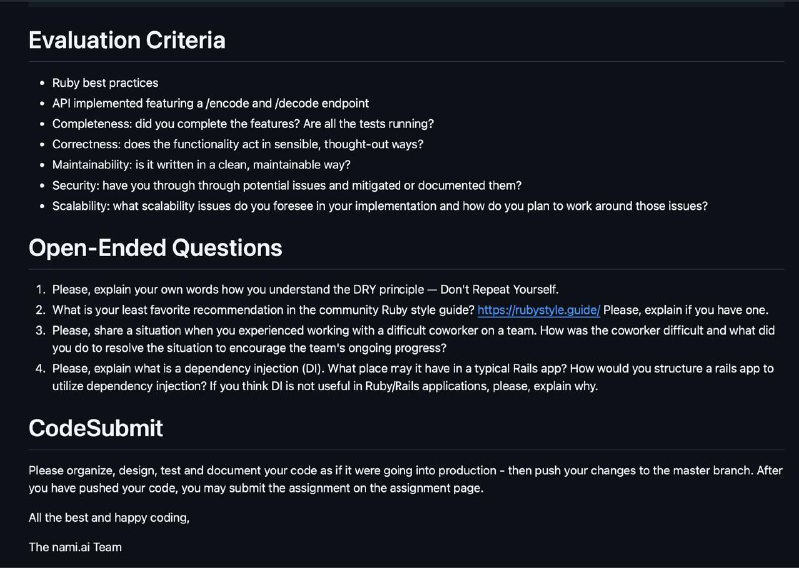Click the Open-Ended Questions heading
The height and width of the screenshot is (568, 799).
point(155,248)
